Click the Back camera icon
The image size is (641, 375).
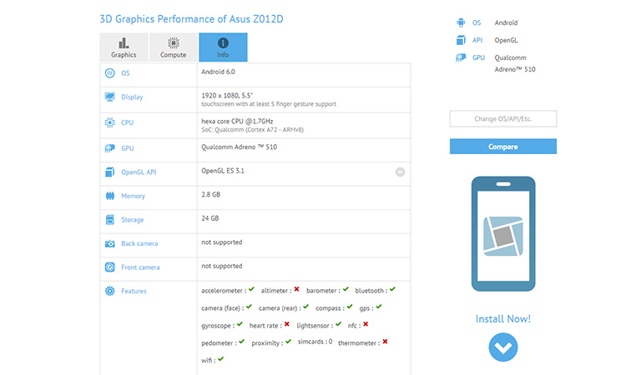click(109, 244)
